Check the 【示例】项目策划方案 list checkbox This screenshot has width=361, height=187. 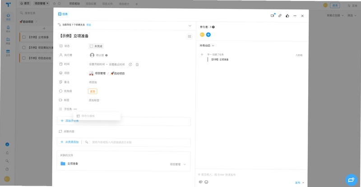(24, 48)
